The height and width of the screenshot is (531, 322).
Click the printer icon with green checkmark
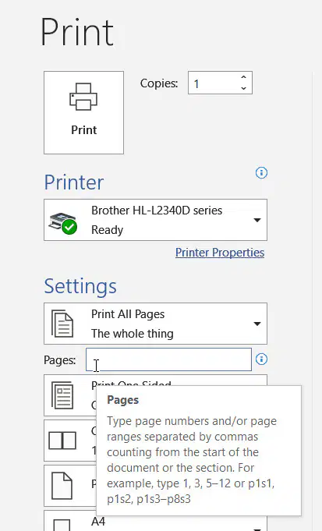click(x=63, y=223)
